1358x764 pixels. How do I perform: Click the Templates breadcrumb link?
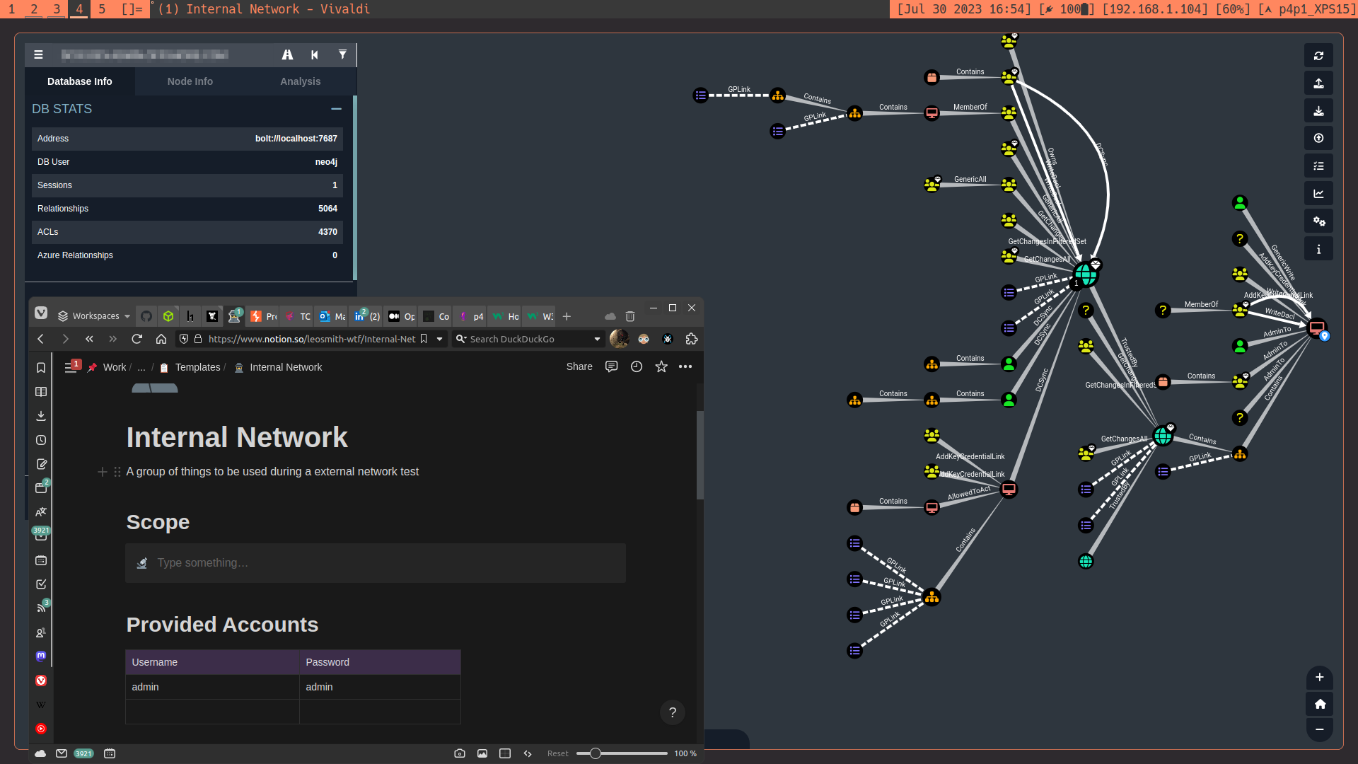[x=197, y=367]
